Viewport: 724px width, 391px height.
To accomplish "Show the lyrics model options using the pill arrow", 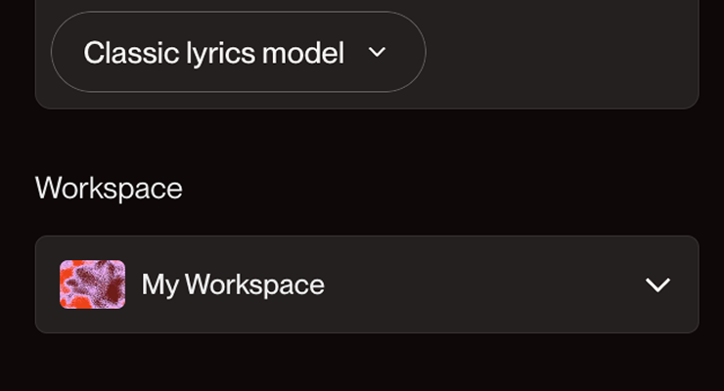I will 378,53.
